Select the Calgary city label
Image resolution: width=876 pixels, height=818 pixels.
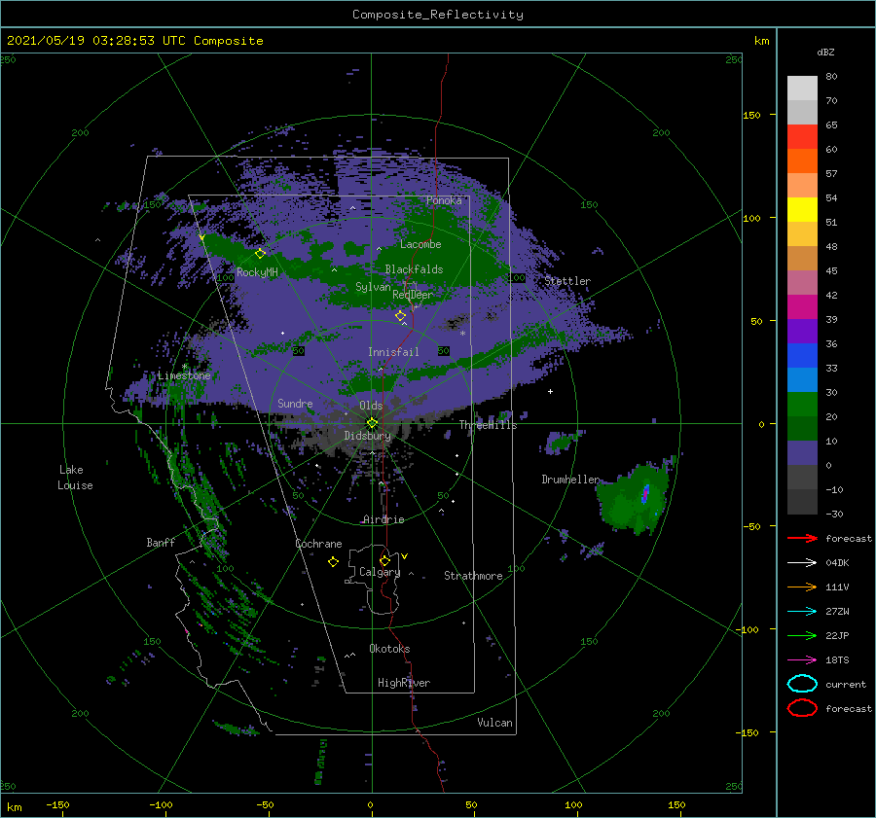(380, 572)
